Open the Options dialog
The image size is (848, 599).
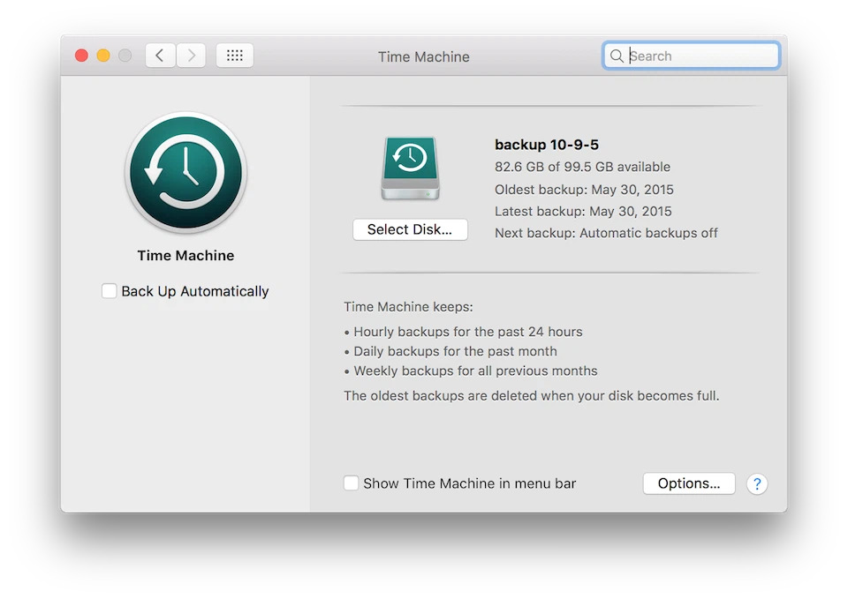point(688,483)
